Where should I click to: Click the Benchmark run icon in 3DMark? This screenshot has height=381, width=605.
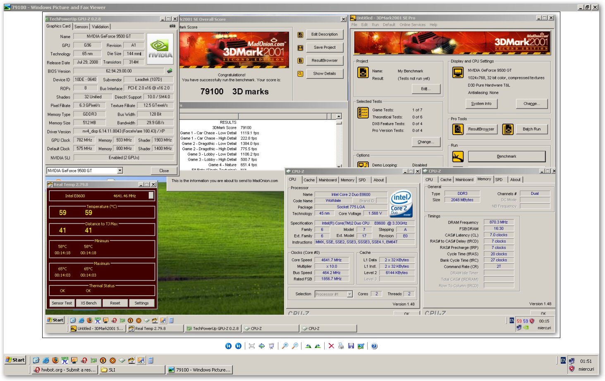458,156
